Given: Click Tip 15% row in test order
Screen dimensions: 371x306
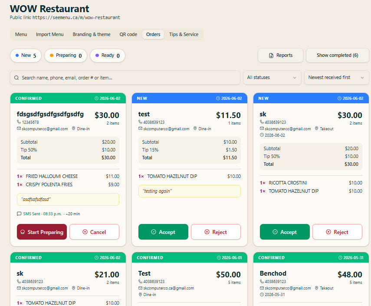Looking at the screenshot, I should [190, 150].
